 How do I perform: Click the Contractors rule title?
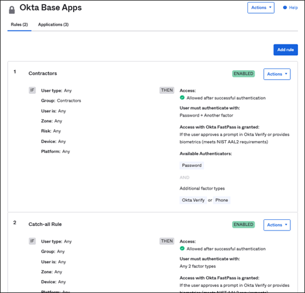[43, 74]
